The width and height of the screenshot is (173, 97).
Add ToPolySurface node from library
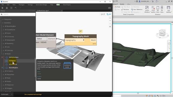(14, 57)
